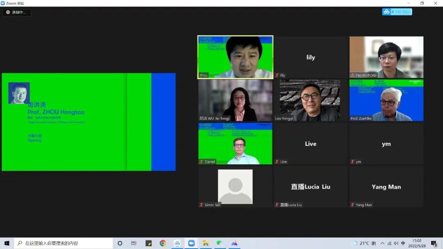
Task: Open Google Chrome from the taskbar
Action: [x=163, y=243]
